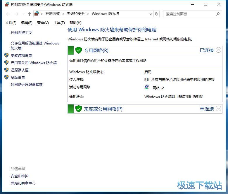
Task: Open the address bar history dropdown
Action: point(151,14)
